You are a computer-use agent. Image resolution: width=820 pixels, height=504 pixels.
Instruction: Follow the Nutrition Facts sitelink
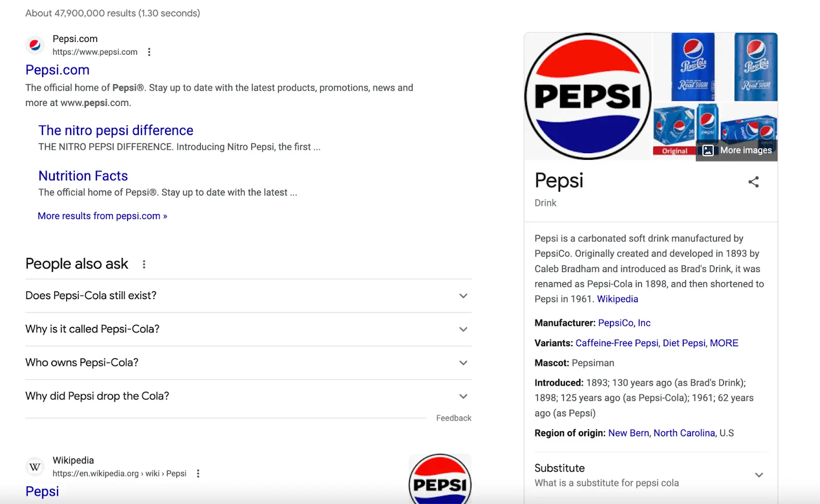(x=83, y=176)
